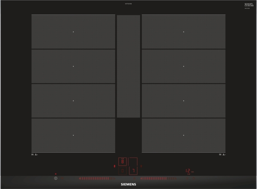Touch the red symbol left of zone selector
Viewport: 257px width, 189px height.
tap(114, 166)
